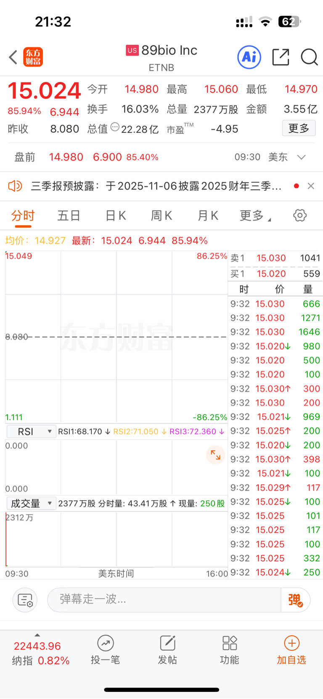Switch to the 五日 tab
The height and width of the screenshot is (699, 323).
pos(69,216)
